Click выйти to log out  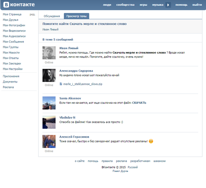coord(197,5)
